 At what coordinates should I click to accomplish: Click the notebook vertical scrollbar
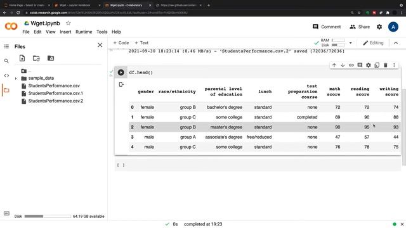[404, 128]
